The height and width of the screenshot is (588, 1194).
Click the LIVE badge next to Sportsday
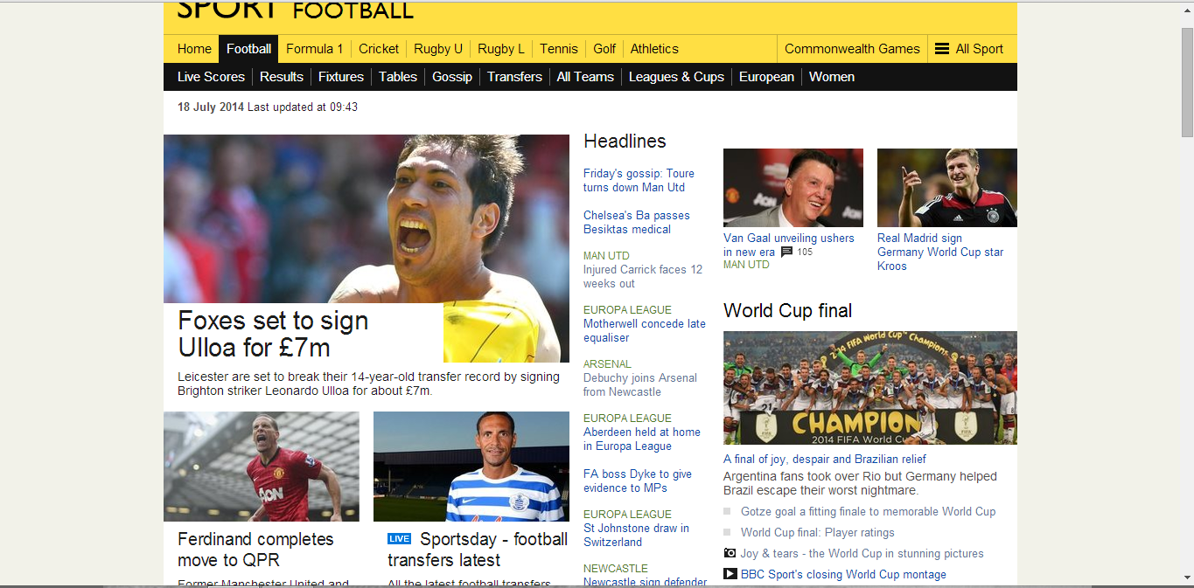[399, 539]
